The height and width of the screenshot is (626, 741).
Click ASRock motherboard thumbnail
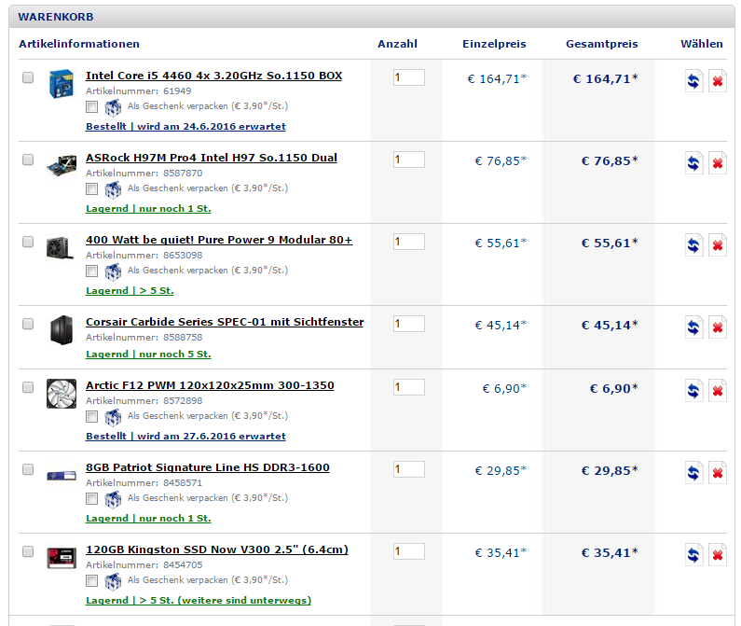pos(62,166)
